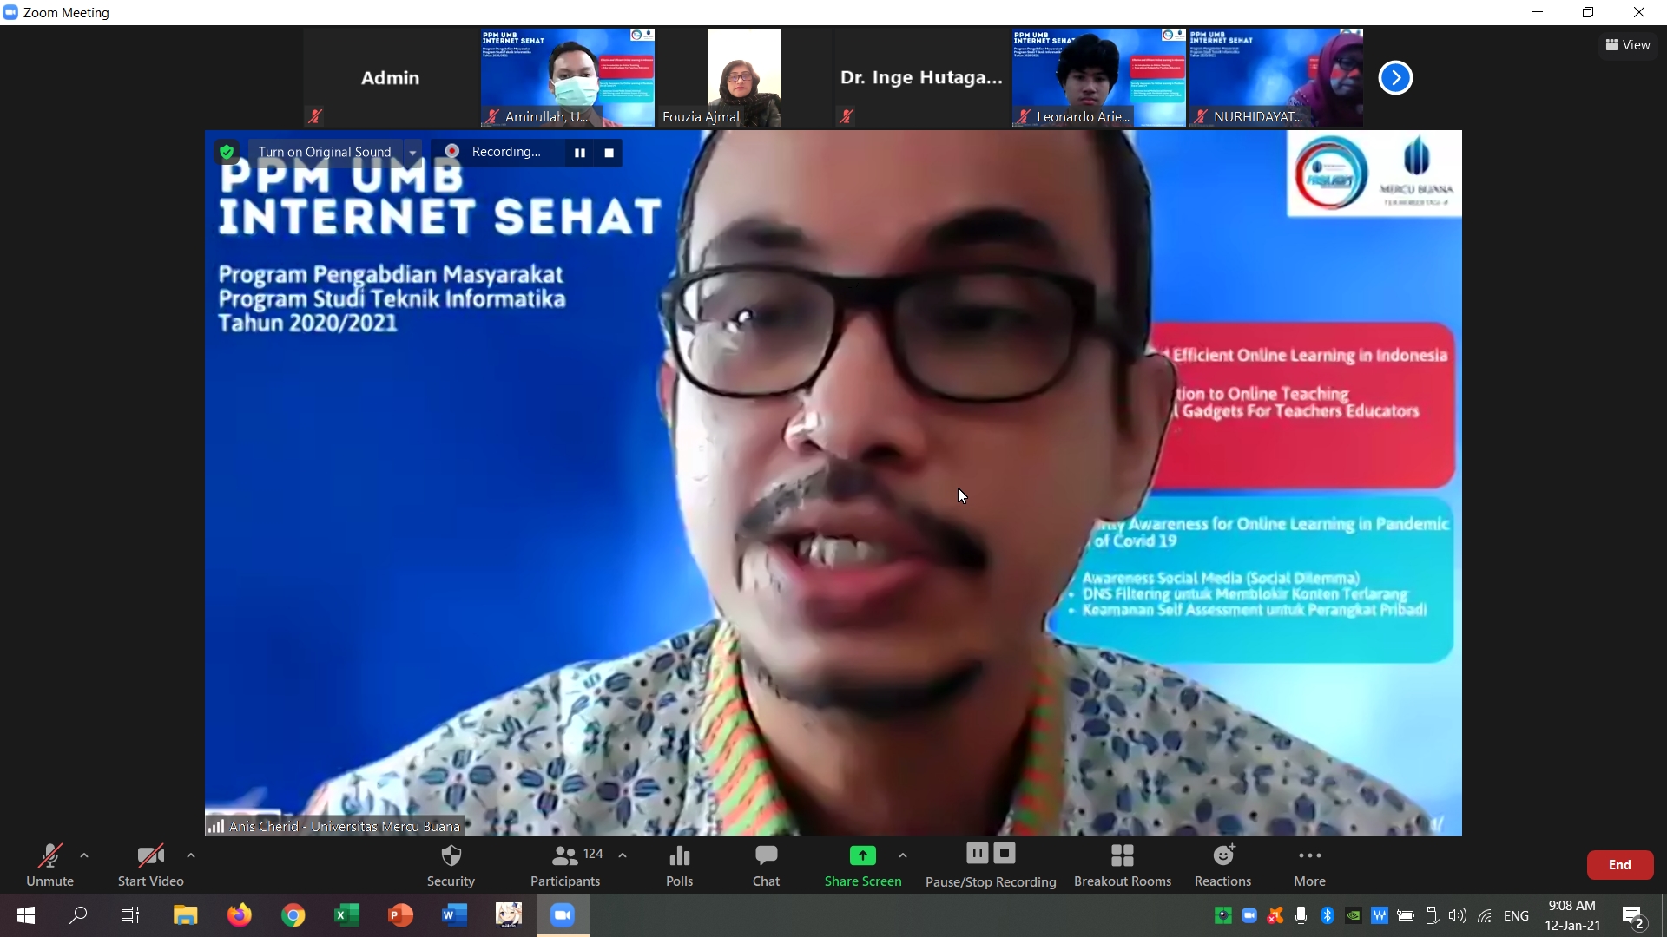Open the Security shield menu

pos(451,865)
